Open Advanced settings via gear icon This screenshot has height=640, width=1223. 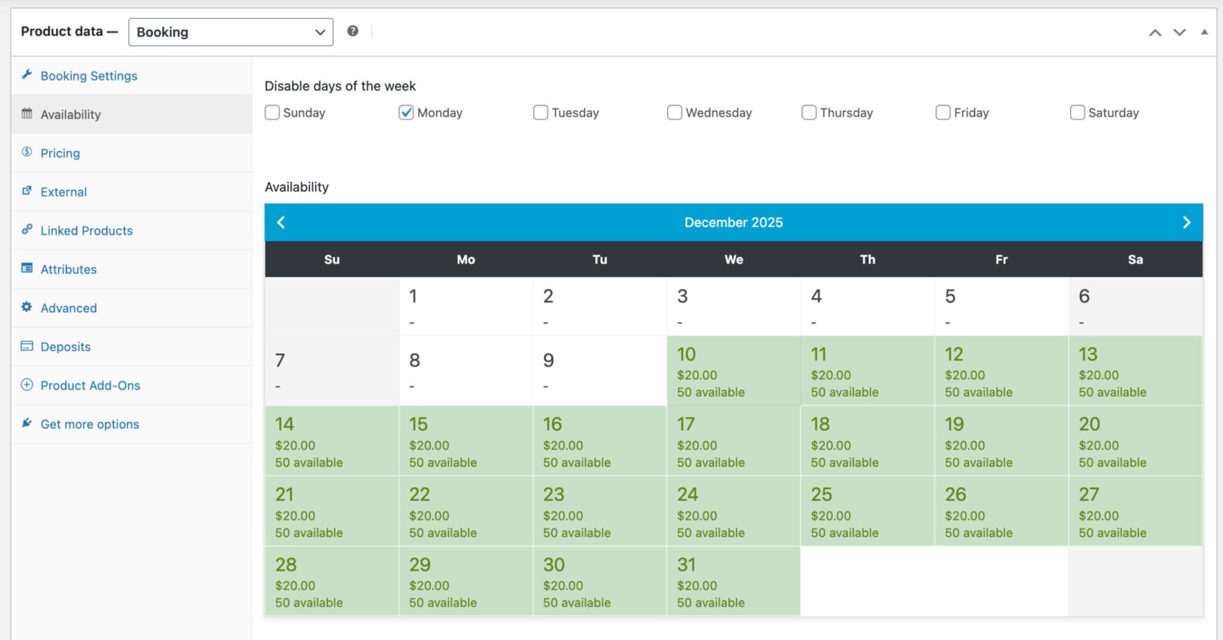tap(27, 308)
